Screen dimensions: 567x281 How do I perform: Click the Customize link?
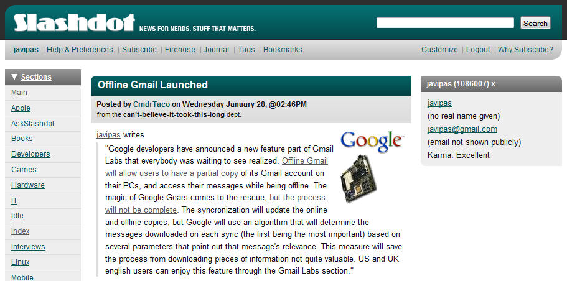439,50
